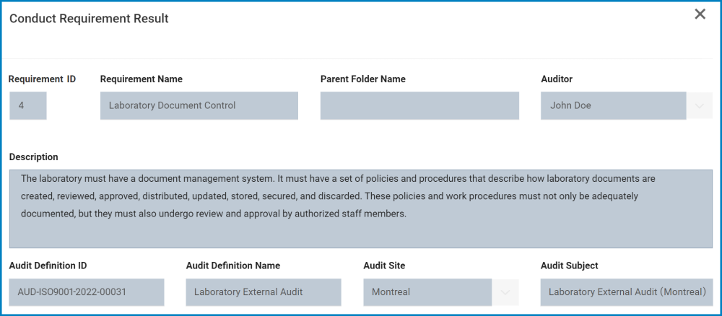Close the Conduct Requirement Result dialog

pos(700,14)
